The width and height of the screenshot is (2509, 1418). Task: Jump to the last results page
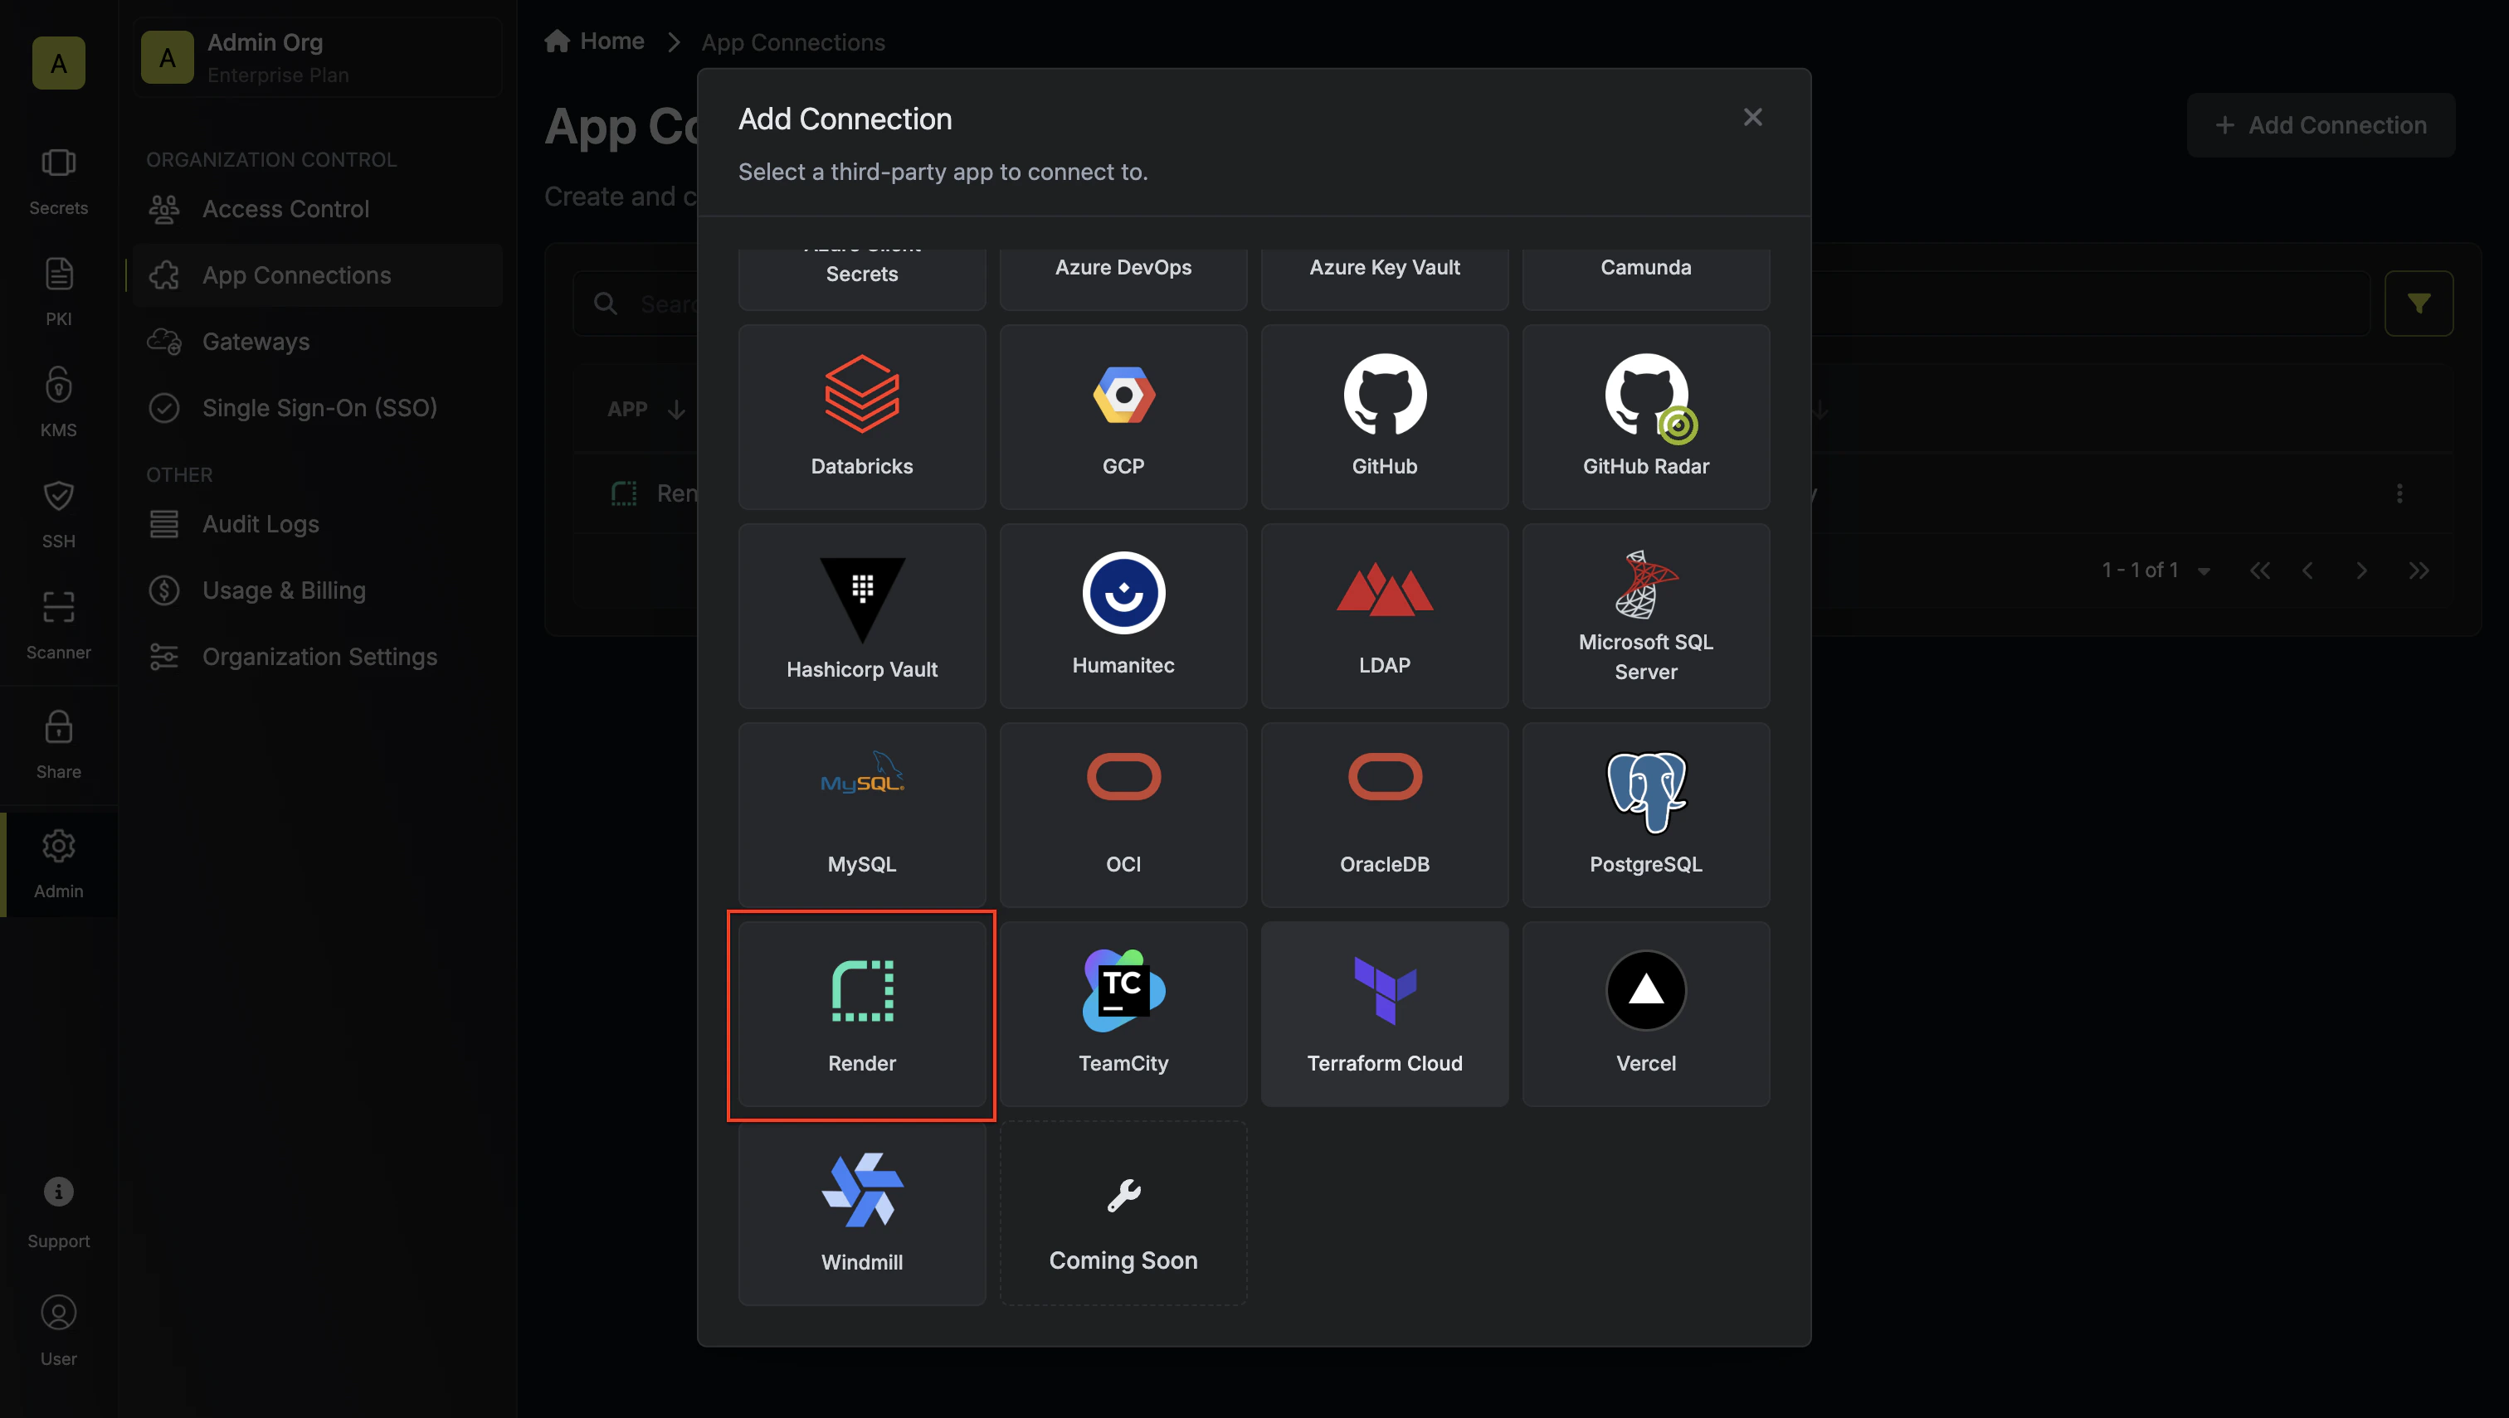(2419, 571)
